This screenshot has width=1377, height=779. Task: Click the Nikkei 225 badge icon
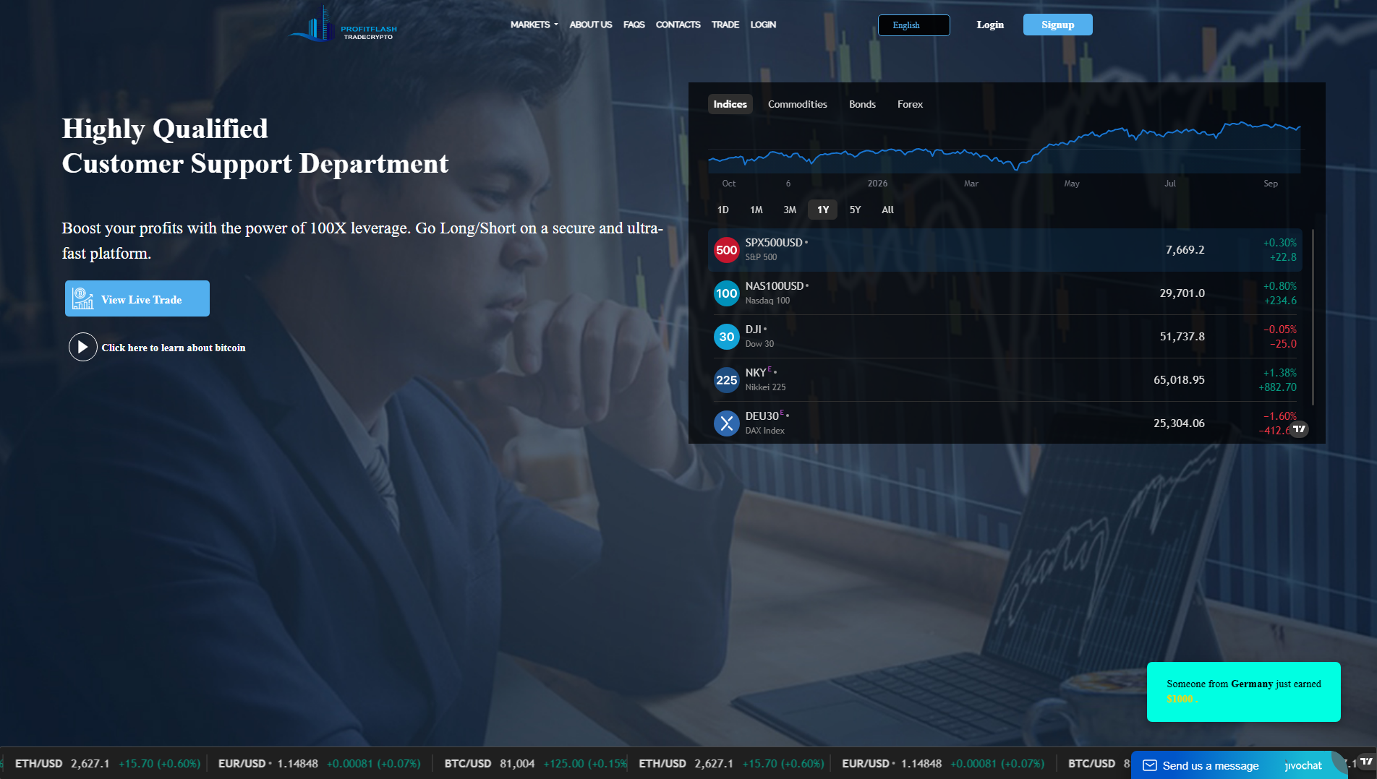point(726,380)
